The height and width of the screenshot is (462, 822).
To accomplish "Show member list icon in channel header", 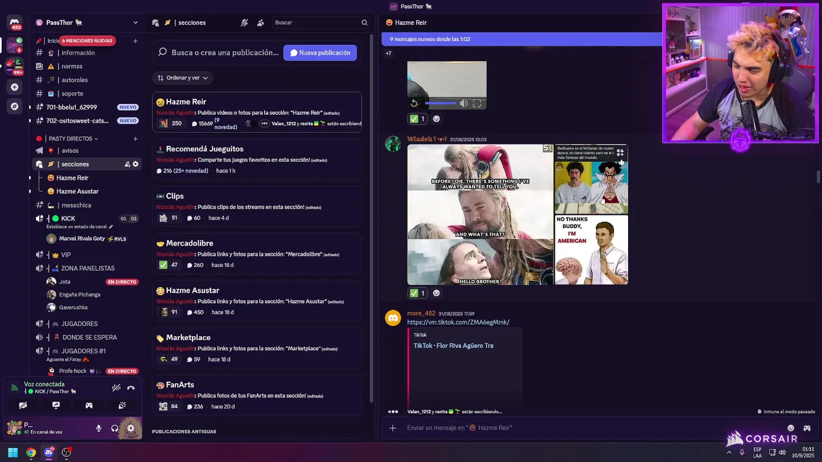I will coord(260,22).
